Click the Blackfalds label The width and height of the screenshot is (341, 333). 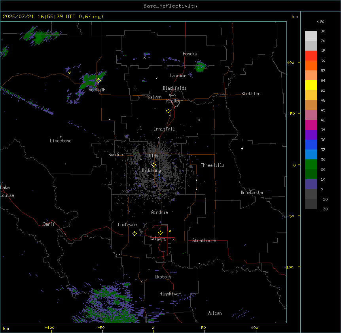click(174, 88)
